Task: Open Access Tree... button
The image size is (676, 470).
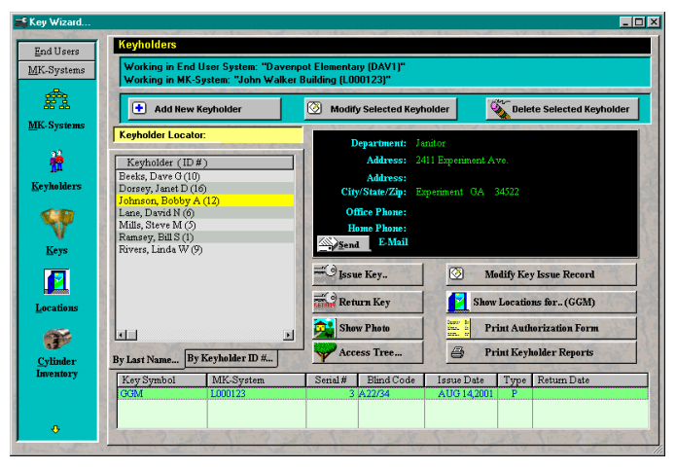Action: (368, 352)
